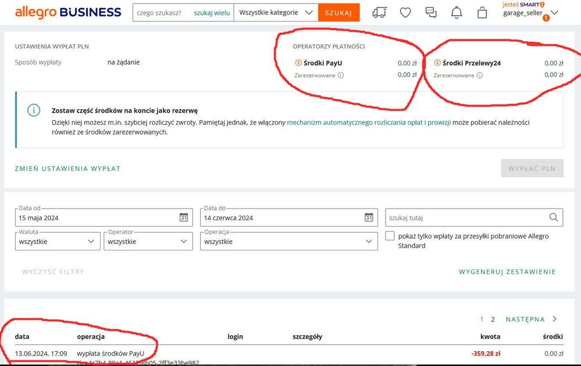Image resolution: width=581 pixels, height=366 pixels.
Task: Open the Operacja dropdown
Action: 289,241
